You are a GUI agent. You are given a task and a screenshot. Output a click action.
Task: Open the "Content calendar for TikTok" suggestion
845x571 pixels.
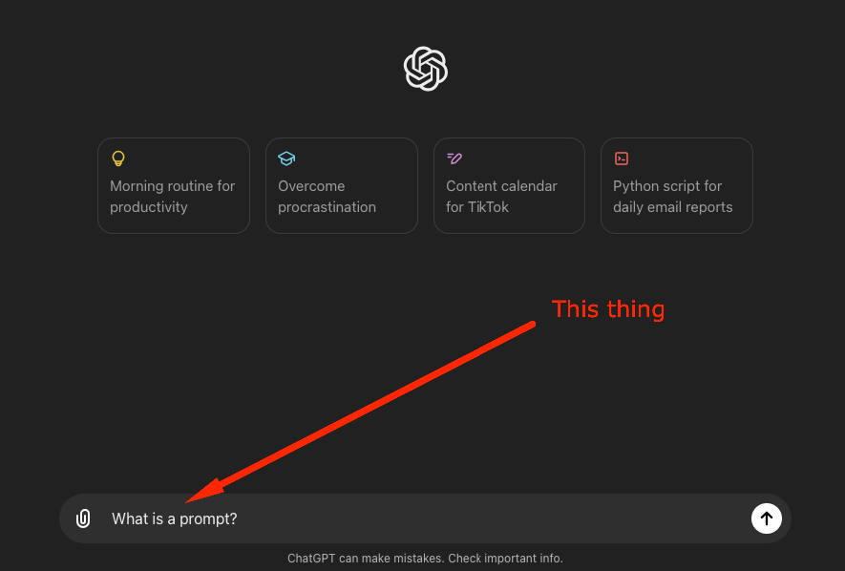pos(509,196)
